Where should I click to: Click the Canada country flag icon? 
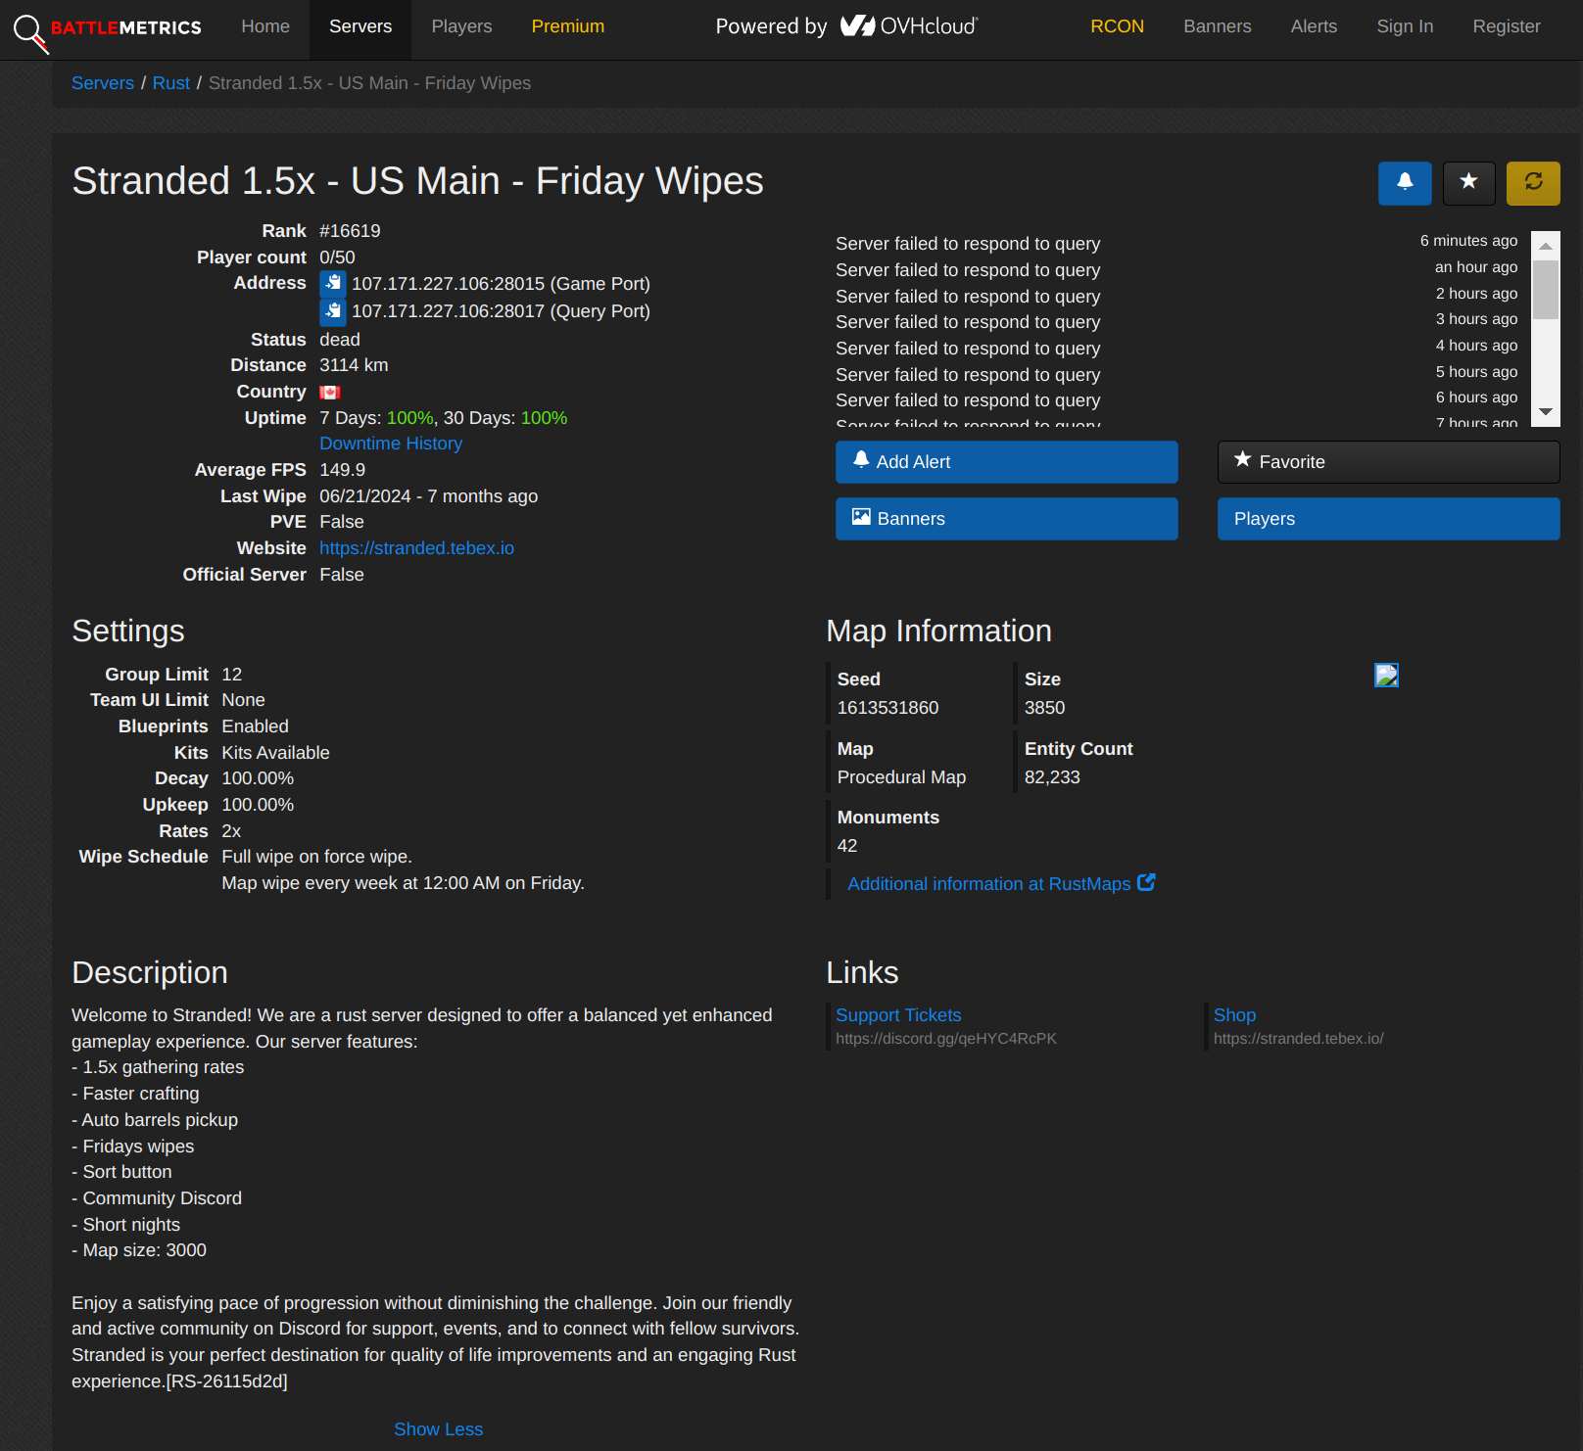point(330,393)
